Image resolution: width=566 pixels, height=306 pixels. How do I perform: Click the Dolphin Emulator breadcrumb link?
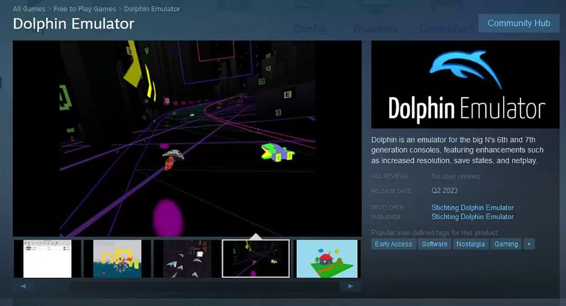pyautogui.click(x=152, y=9)
